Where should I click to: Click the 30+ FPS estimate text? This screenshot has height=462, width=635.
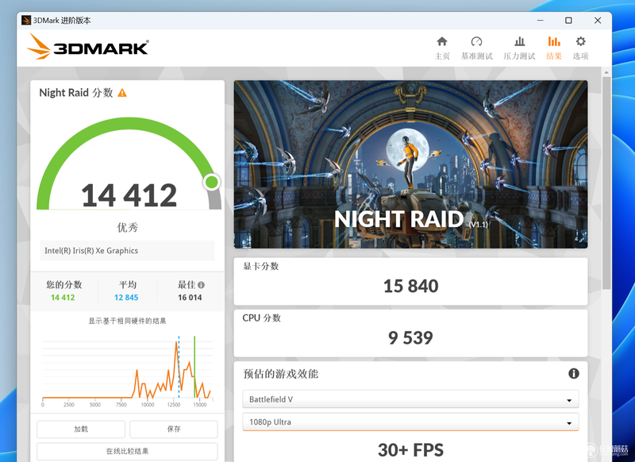pyautogui.click(x=410, y=450)
